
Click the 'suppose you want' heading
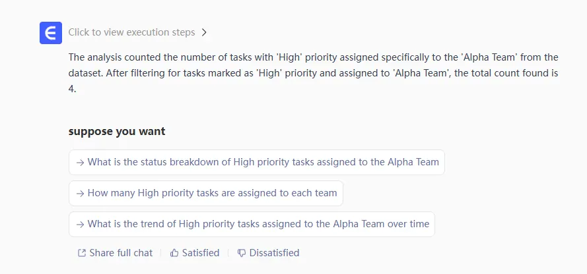[117, 131]
